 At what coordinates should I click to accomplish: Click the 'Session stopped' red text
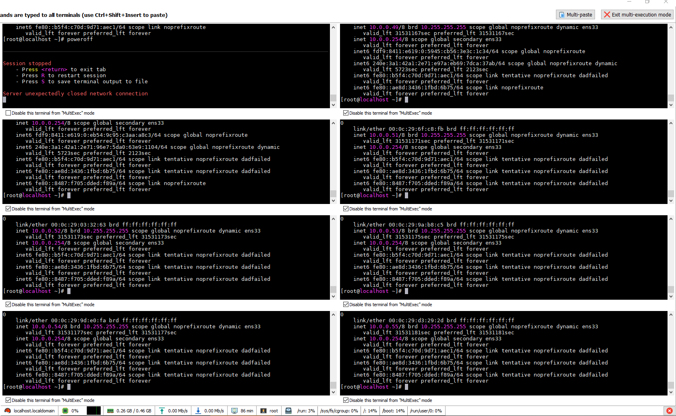tap(27, 63)
